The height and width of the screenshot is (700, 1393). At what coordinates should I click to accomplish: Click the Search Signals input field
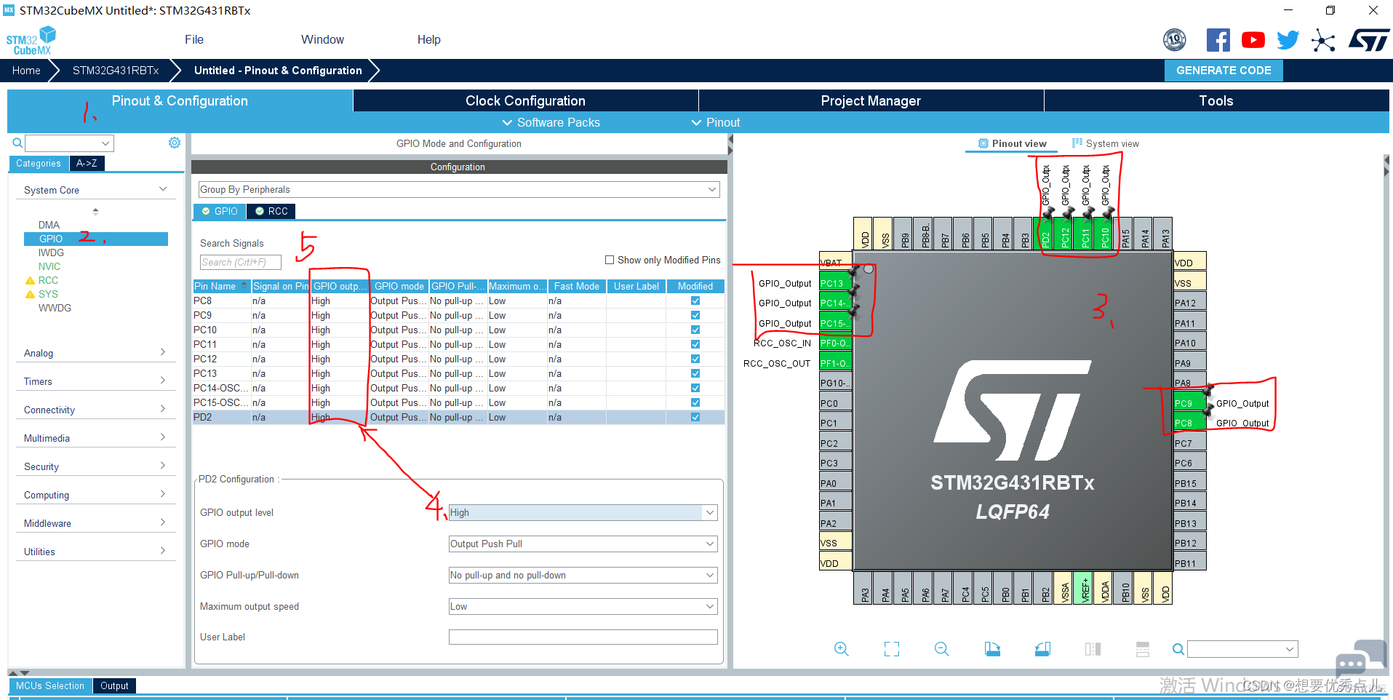(x=240, y=262)
